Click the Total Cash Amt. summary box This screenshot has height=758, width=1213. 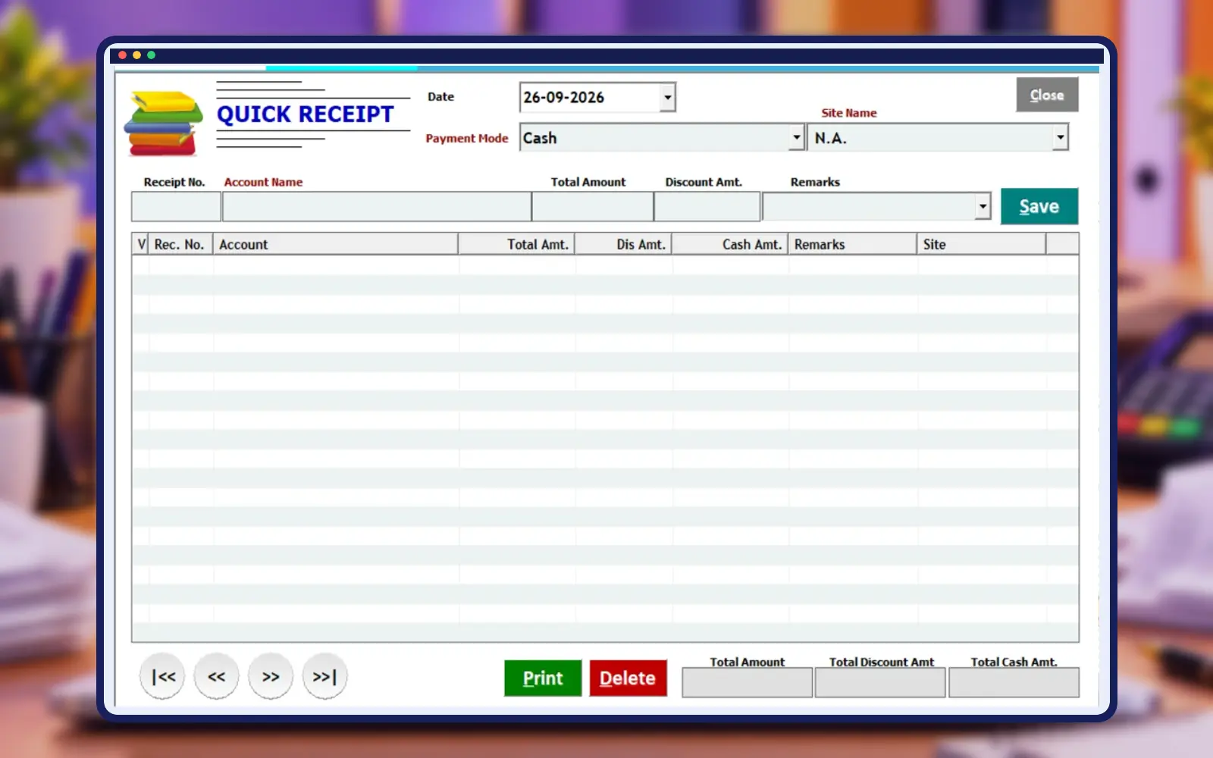pos(1014,682)
